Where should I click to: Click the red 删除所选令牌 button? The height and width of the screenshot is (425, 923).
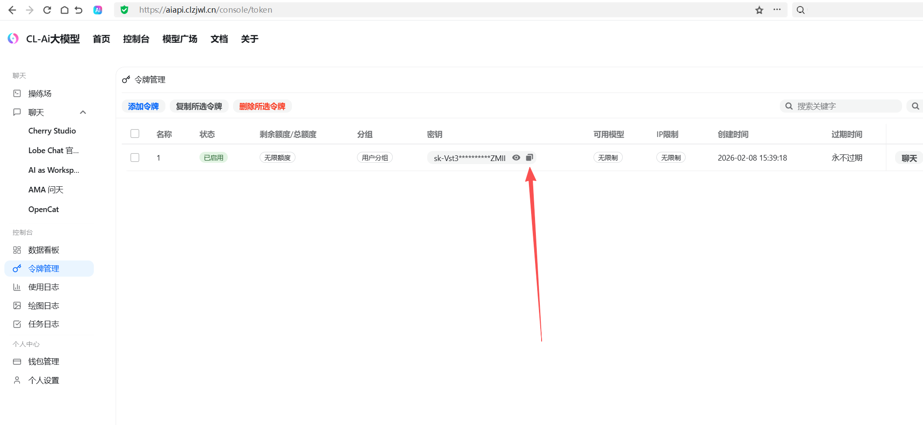(262, 106)
